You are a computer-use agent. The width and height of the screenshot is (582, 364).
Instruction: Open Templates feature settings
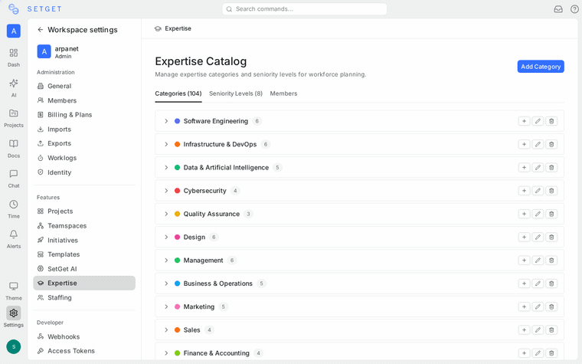(84, 254)
